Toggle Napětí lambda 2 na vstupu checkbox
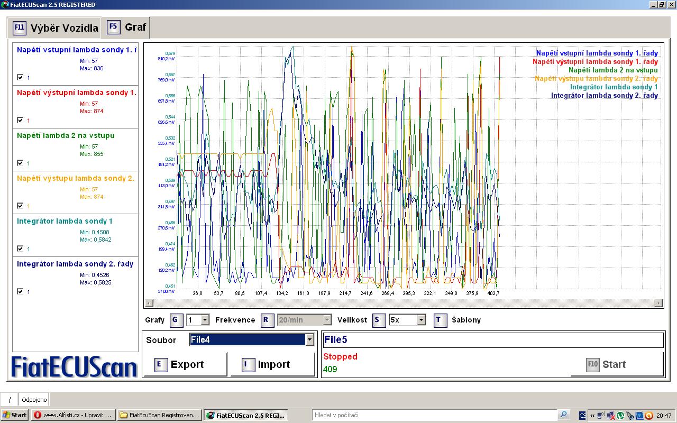 pos(20,163)
